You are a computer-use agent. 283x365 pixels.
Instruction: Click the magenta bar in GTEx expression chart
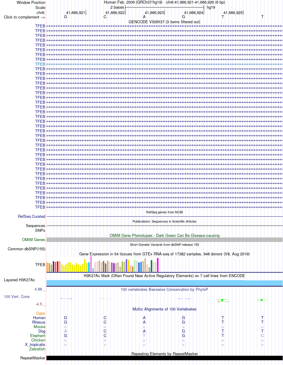point(158,265)
